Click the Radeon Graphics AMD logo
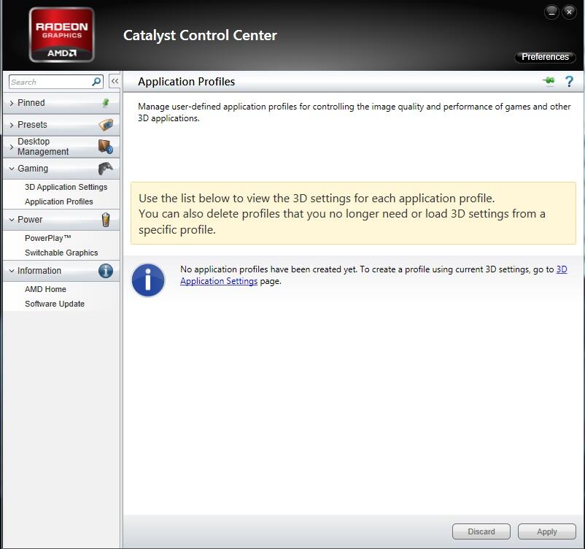 [x=61, y=35]
